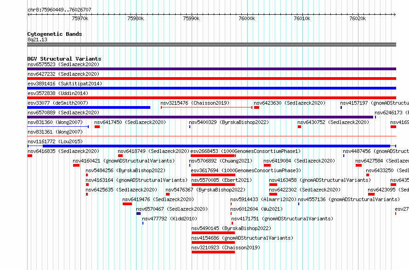Click the red block under nsv6423630
409x270 pixels.
coord(257,107)
